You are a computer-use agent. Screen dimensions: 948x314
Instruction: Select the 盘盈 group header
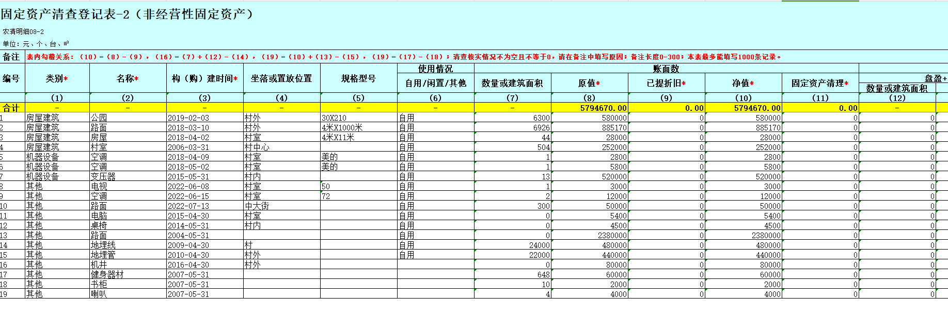click(935, 78)
